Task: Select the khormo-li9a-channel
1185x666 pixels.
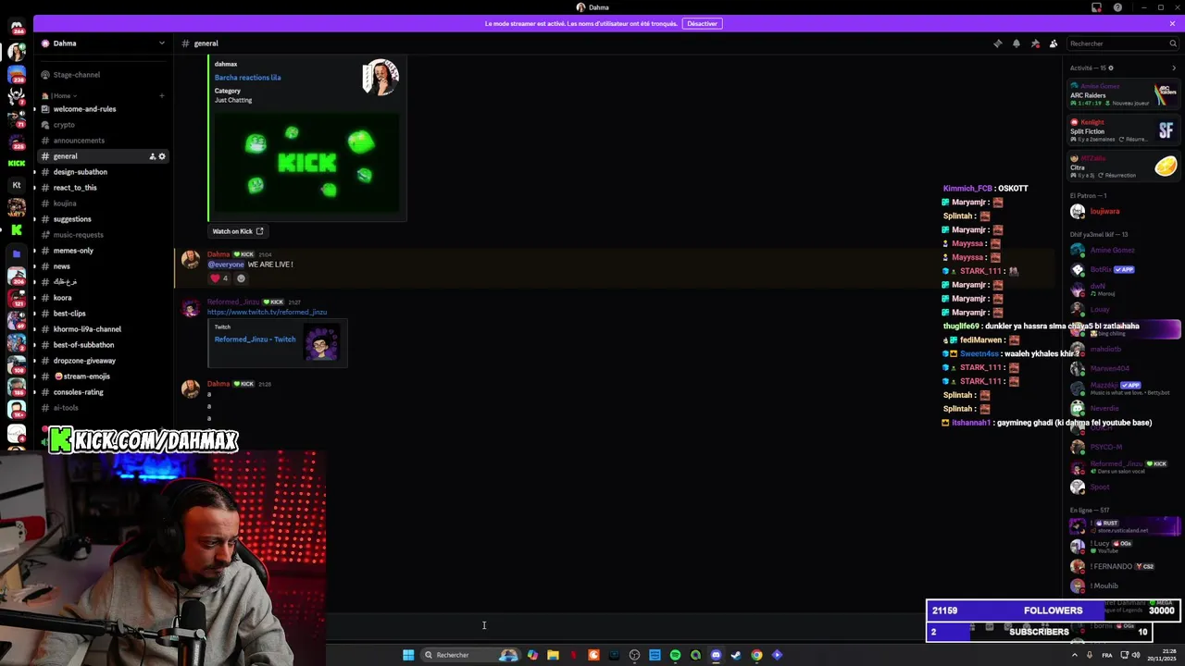Action: pyautogui.click(x=103, y=329)
